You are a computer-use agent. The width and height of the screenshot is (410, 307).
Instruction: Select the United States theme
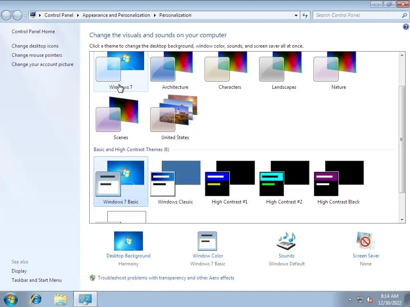pos(175,118)
